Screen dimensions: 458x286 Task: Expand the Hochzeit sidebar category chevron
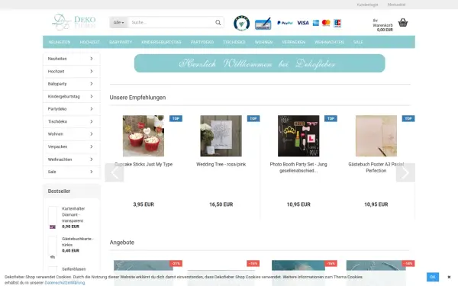pos(92,71)
